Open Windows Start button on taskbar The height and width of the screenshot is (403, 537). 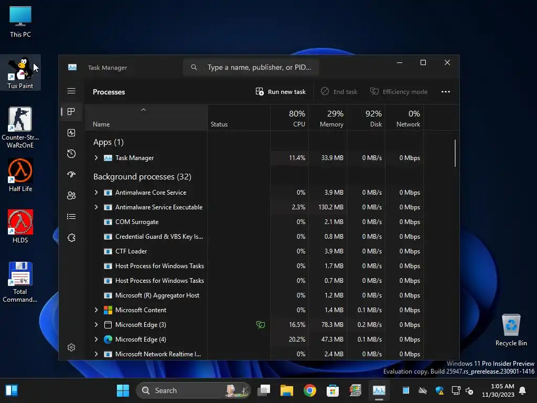[x=123, y=390]
